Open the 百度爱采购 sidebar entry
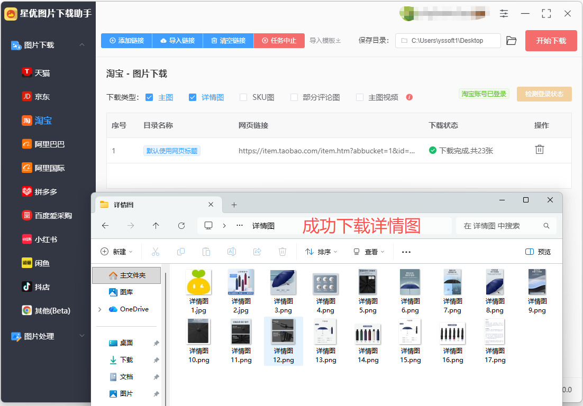The height and width of the screenshot is (406, 583). (47, 216)
